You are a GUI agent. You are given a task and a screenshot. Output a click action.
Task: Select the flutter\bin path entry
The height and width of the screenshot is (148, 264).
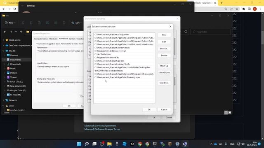[x=124, y=54]
